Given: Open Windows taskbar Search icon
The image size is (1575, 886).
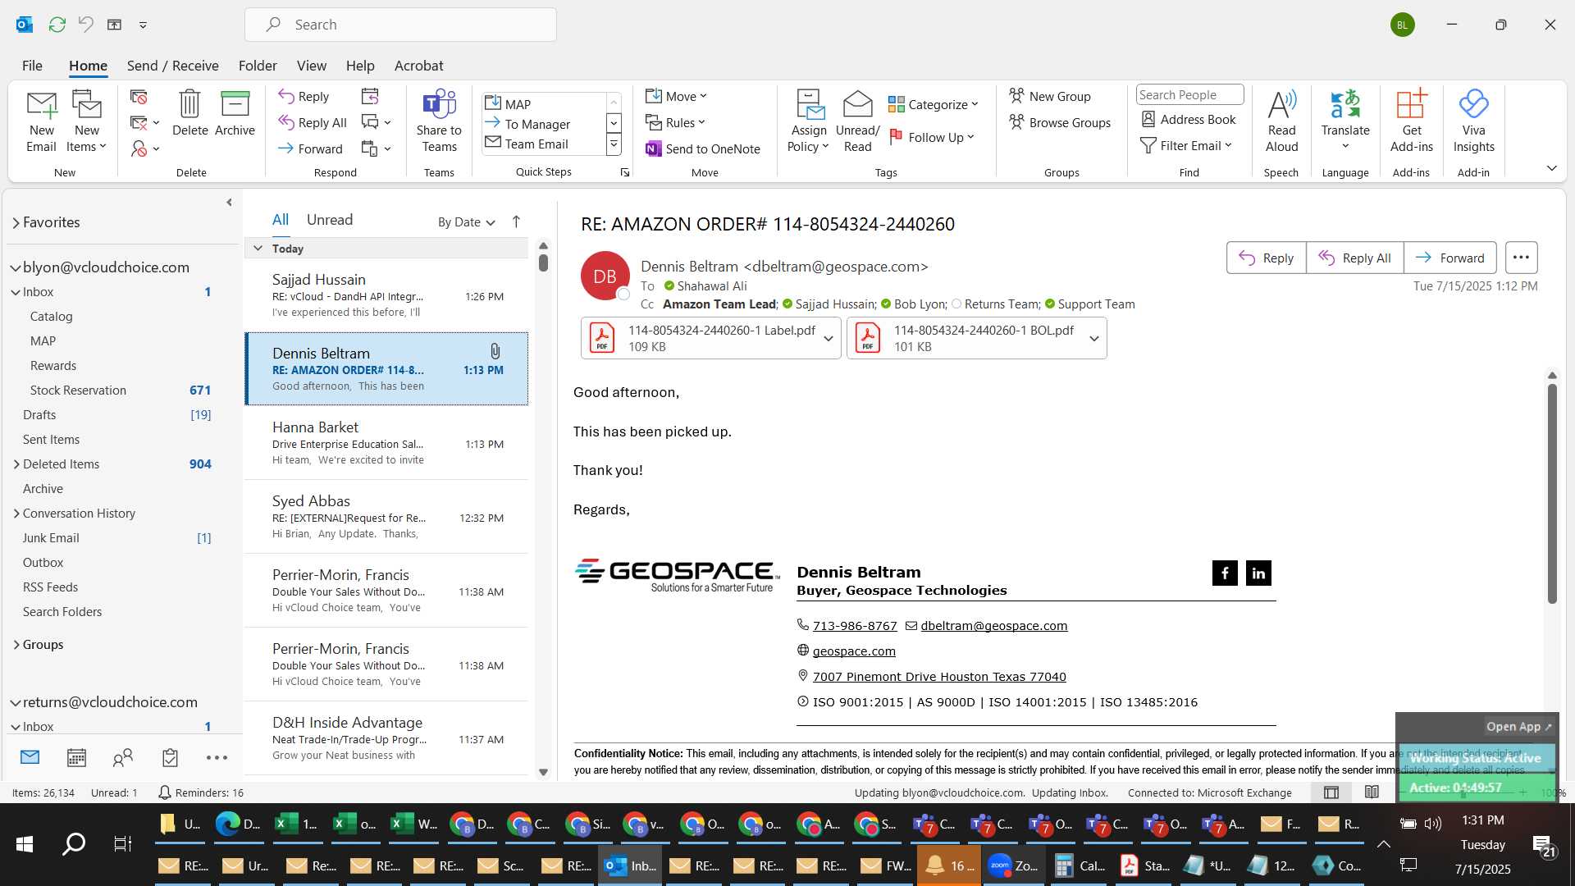Looking at the screenshot, I should pos(74,843).
